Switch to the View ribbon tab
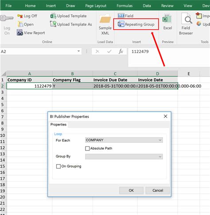The width and height of the screenshot is (210, 215). 188,6
